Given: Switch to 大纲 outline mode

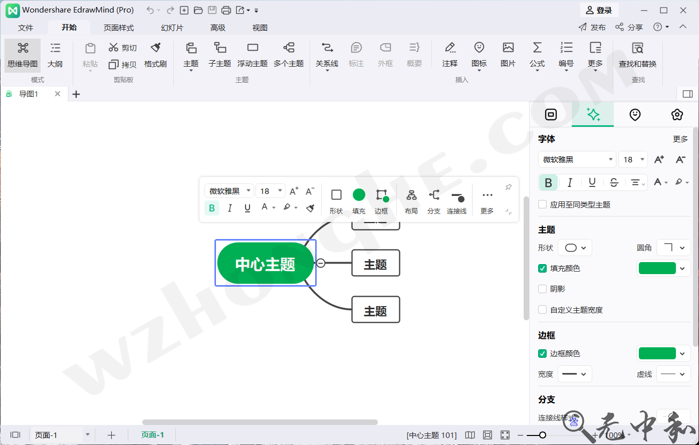Looking at the screenshot, I should (55, 54).
